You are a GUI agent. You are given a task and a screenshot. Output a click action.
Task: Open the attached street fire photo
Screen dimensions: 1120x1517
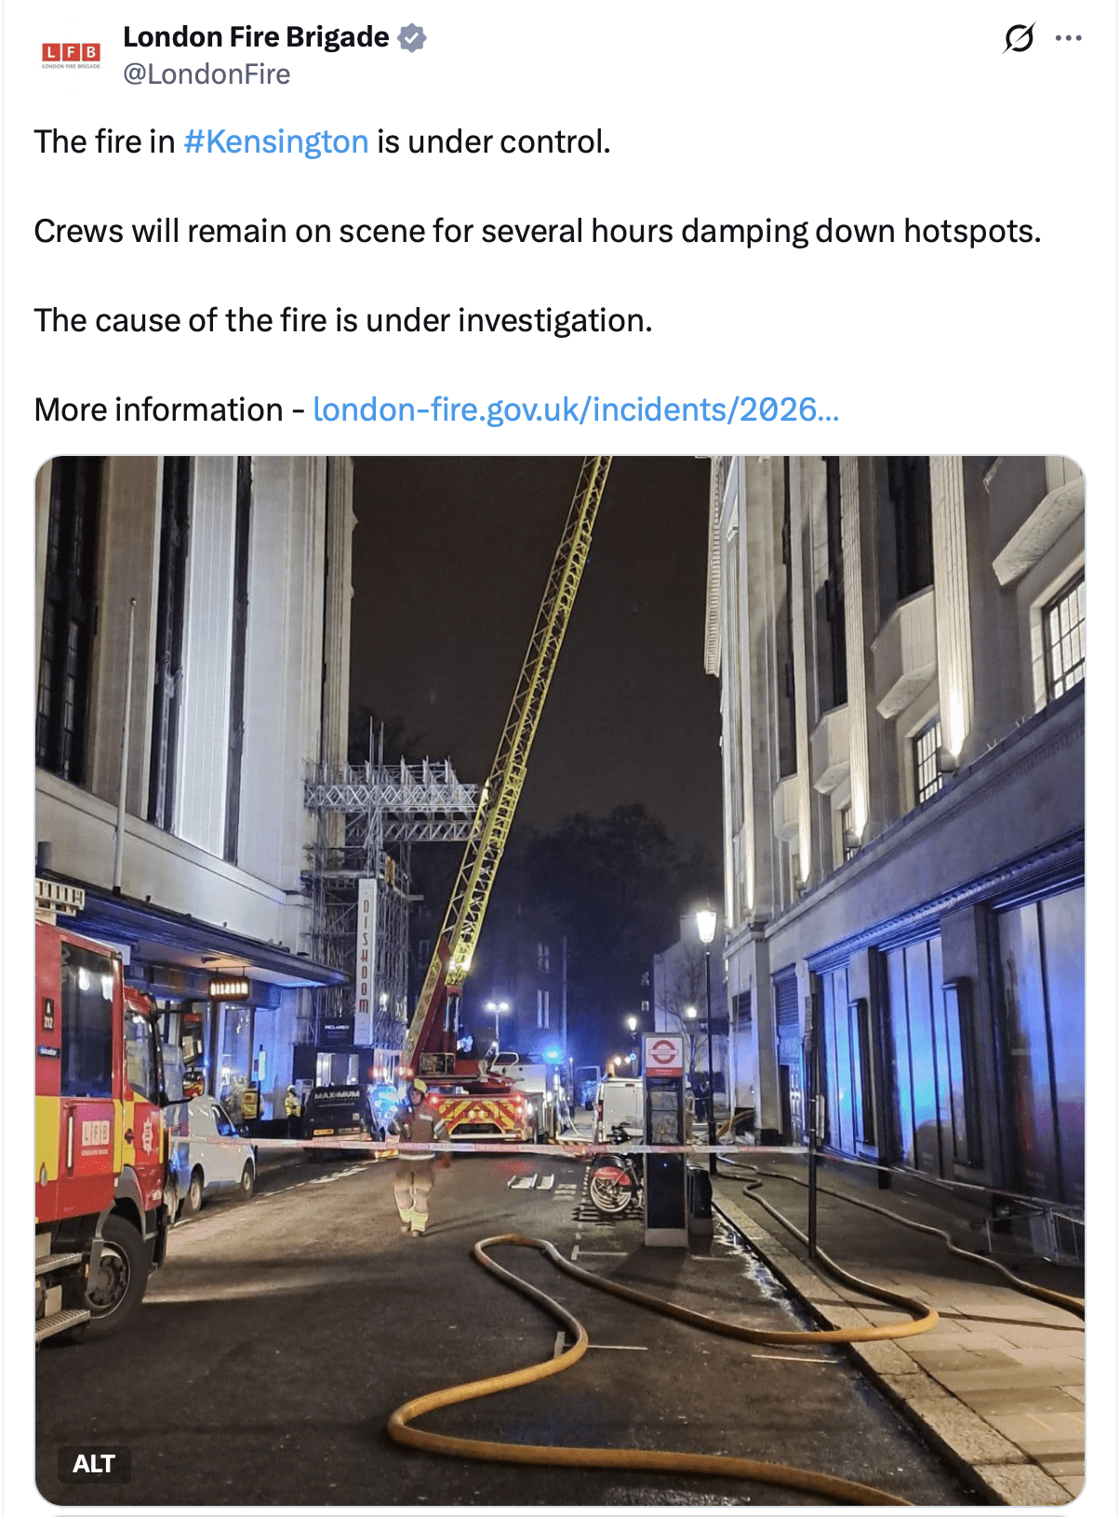coord(560,980)
